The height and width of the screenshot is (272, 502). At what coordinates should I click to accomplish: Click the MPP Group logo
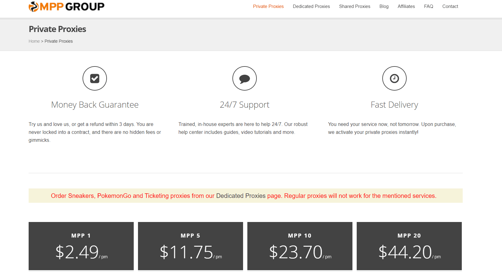(x=66, y=6)
